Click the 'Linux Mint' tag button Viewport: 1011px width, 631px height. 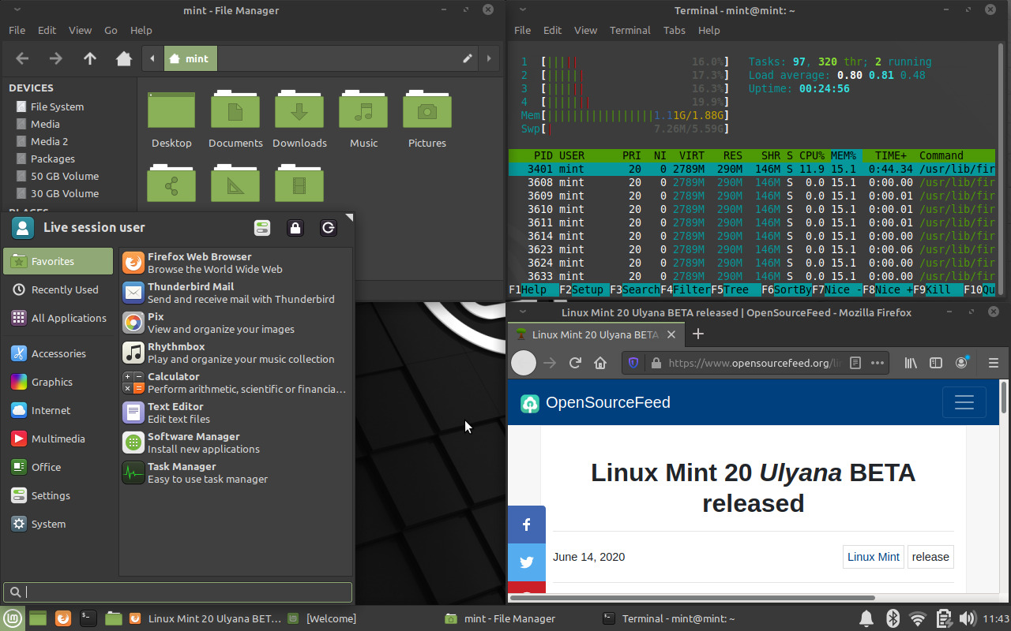[x=873, y=557]
